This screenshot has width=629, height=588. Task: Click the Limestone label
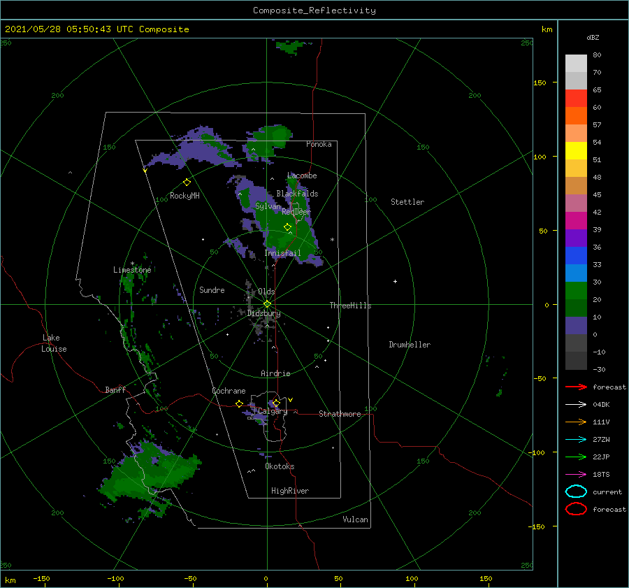[x=132, y=270]
